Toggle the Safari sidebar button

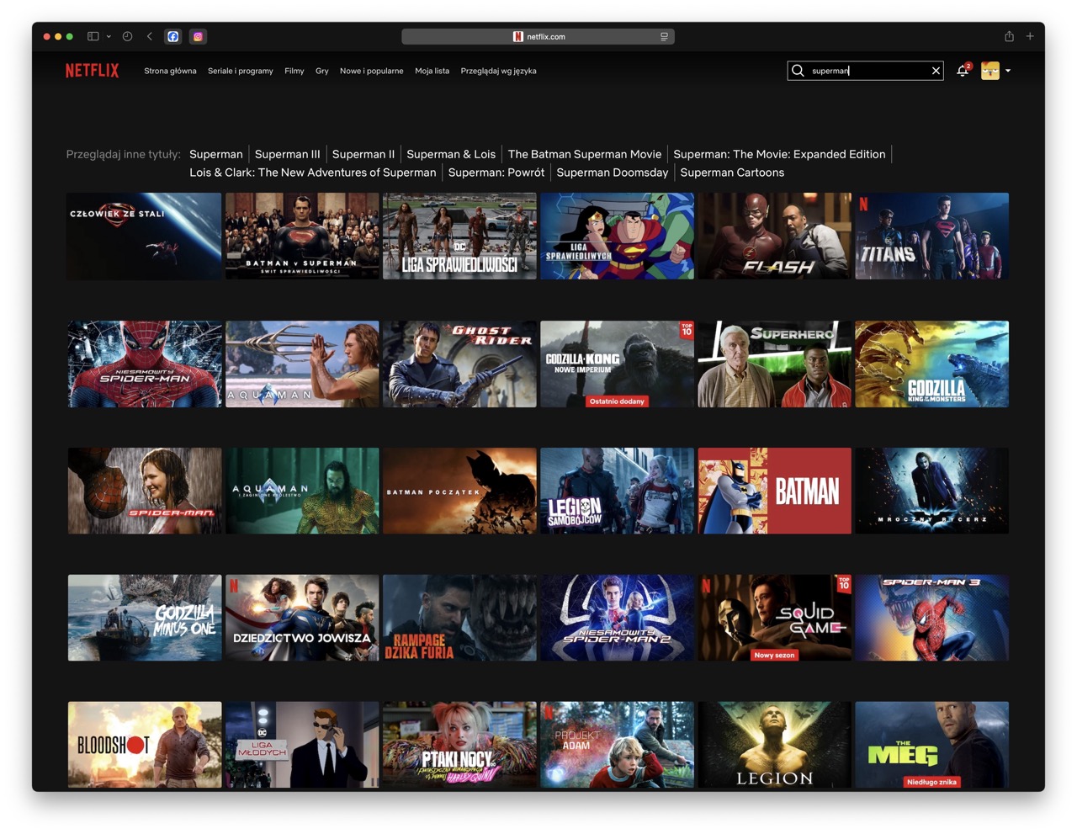click(x=93, y=36)
